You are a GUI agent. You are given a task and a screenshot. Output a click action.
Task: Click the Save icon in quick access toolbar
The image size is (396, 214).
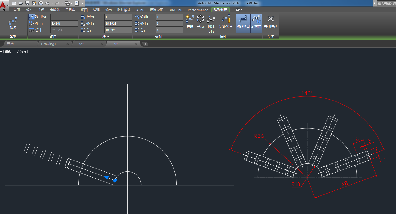[27, 3]
